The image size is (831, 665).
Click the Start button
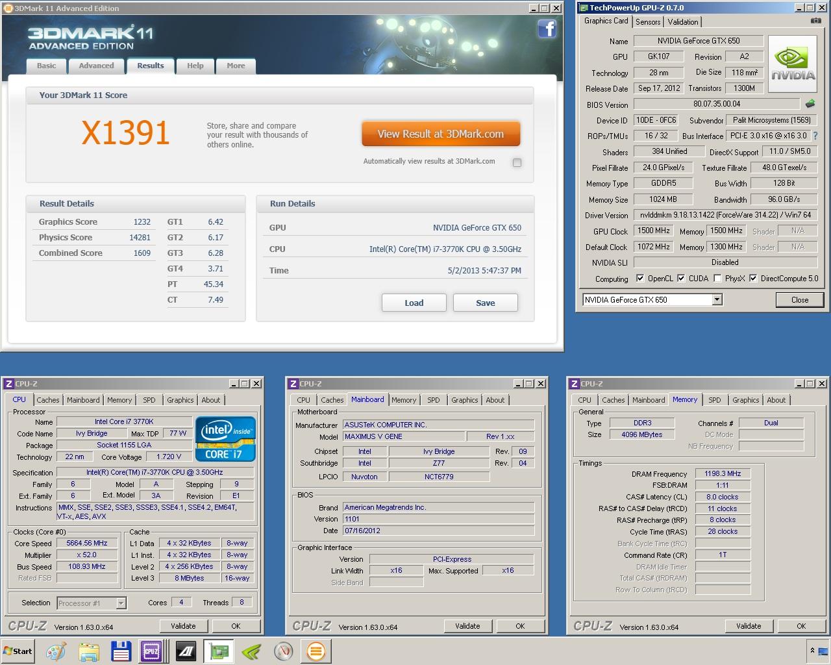click(18, 651)
